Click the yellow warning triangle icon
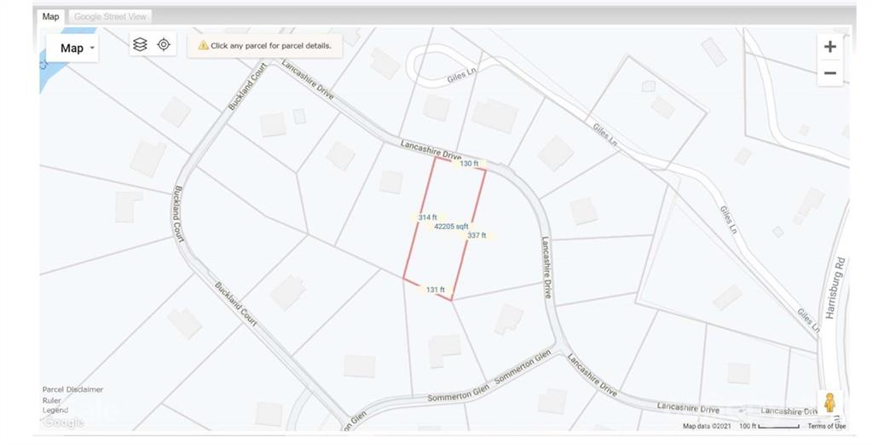Screen dimensions: 873x444 203,46
